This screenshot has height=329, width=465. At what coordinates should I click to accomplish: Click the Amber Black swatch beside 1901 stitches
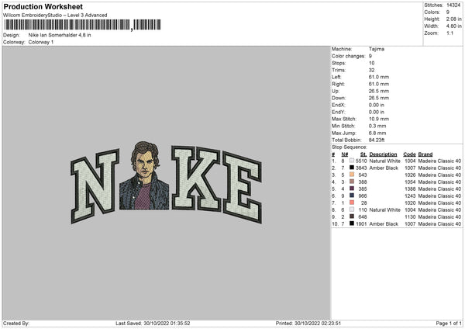click(352, 223)
